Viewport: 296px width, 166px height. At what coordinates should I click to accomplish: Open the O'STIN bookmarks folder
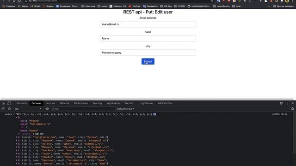tap(179, 6)
